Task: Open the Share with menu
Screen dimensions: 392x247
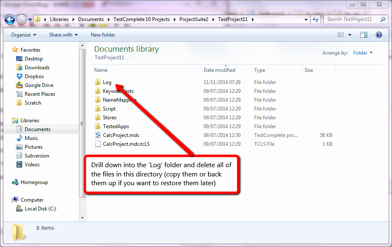Action: tap(60, 35)
